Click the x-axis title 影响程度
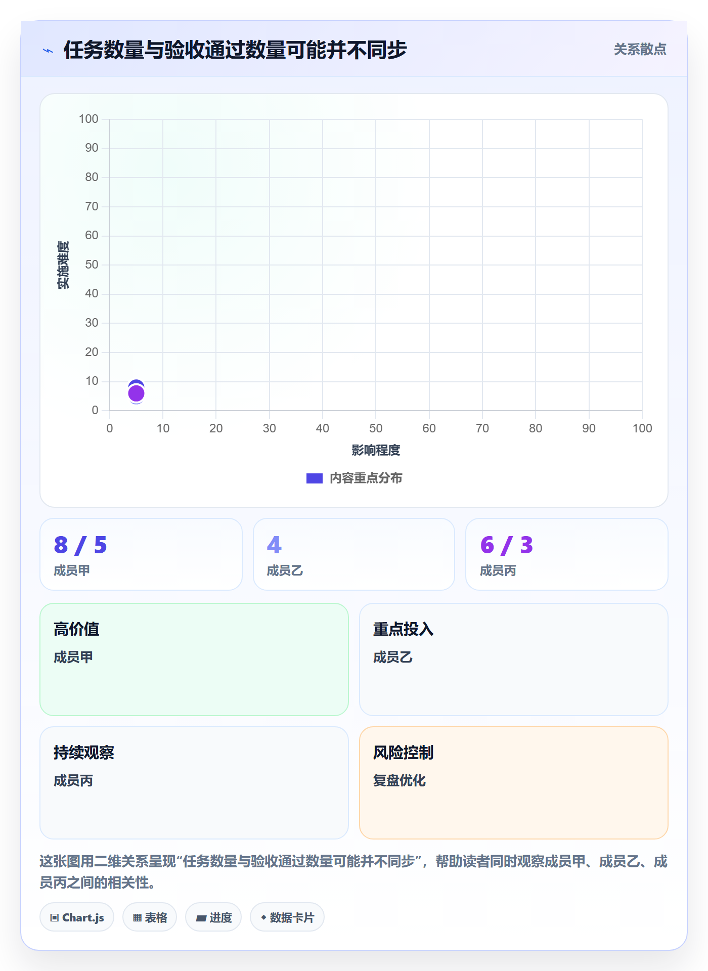708x971 pixels. 376,450
